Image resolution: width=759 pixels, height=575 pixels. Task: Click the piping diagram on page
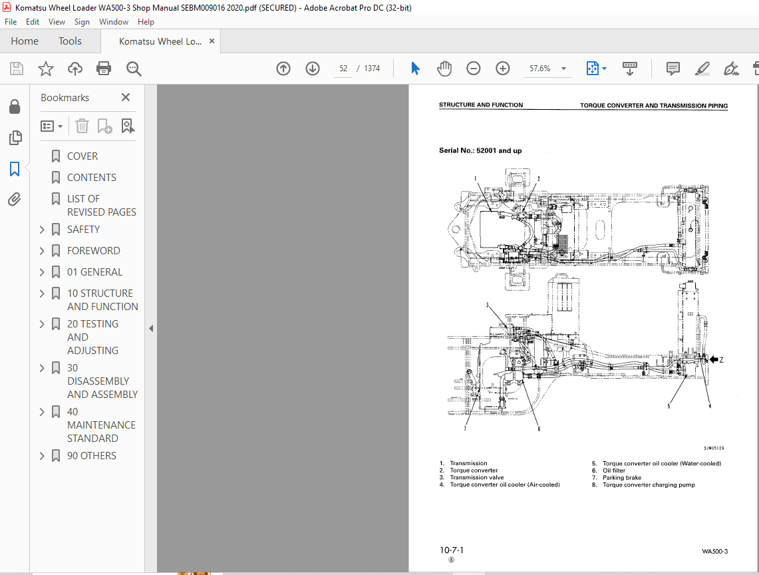click(x=585, y=300)
